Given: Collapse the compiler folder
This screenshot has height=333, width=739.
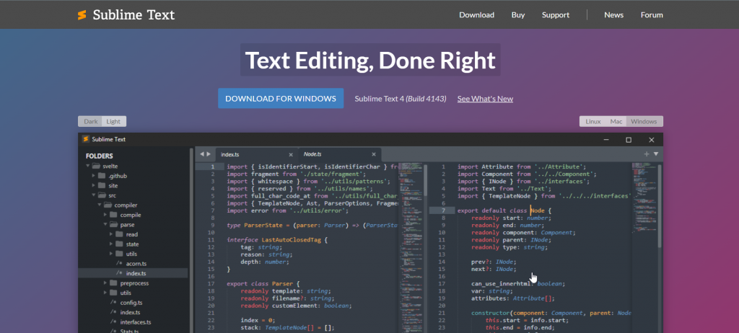Looking at the screenshot, I should (x=100, y=205).
